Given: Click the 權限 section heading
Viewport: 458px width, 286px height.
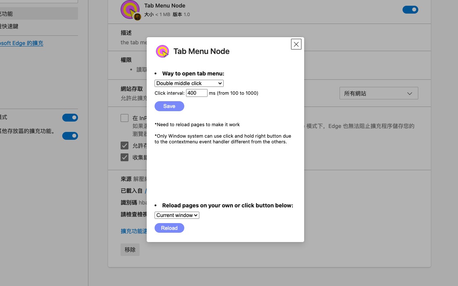Looking at the screenshot, I should coord(126,60).
